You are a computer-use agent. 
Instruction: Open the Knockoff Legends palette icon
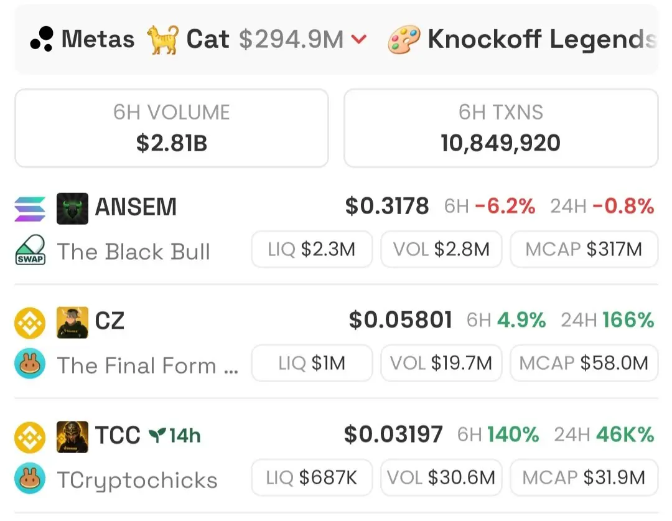404,39
